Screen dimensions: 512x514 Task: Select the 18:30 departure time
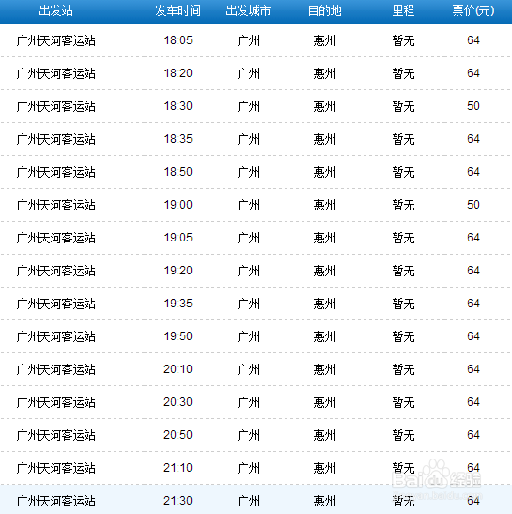pos(178,106)
